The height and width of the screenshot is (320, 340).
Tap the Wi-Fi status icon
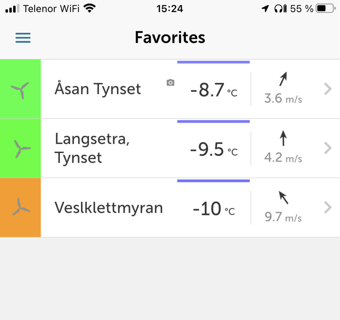point(90,8)
